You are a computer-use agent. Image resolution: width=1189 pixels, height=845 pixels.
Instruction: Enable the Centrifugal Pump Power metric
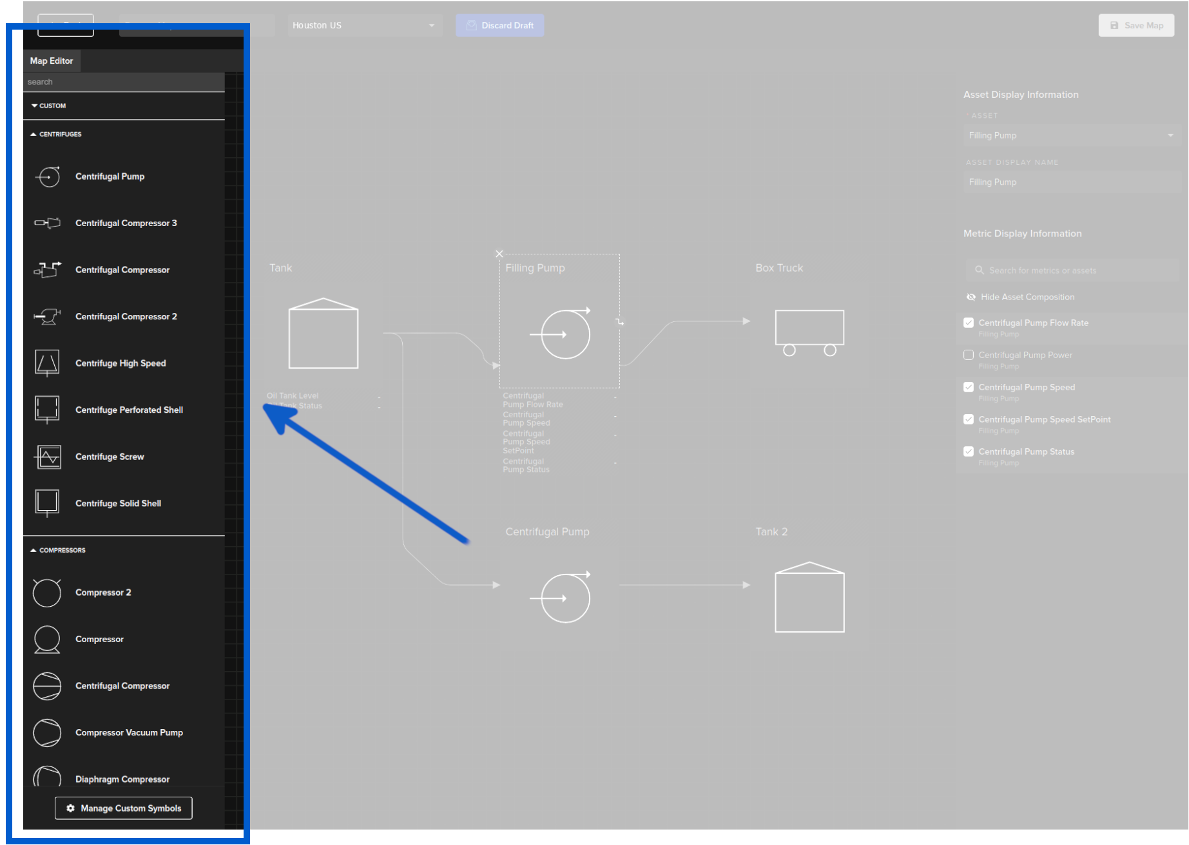pyautogui.click(x=969, y=354)
